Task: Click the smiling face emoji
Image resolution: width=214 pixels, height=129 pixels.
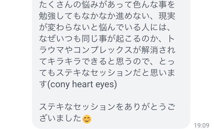Action: [87, 119]
